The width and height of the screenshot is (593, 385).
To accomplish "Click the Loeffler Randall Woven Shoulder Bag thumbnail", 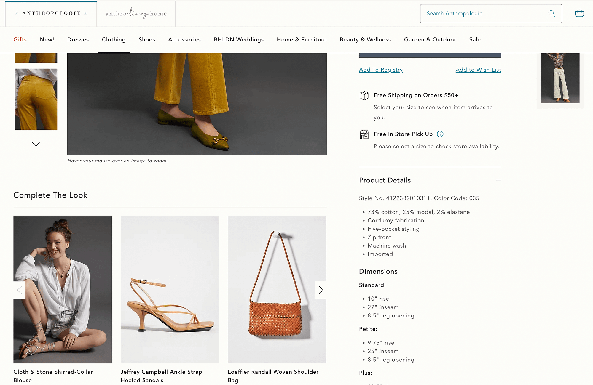I will point(277,290).
